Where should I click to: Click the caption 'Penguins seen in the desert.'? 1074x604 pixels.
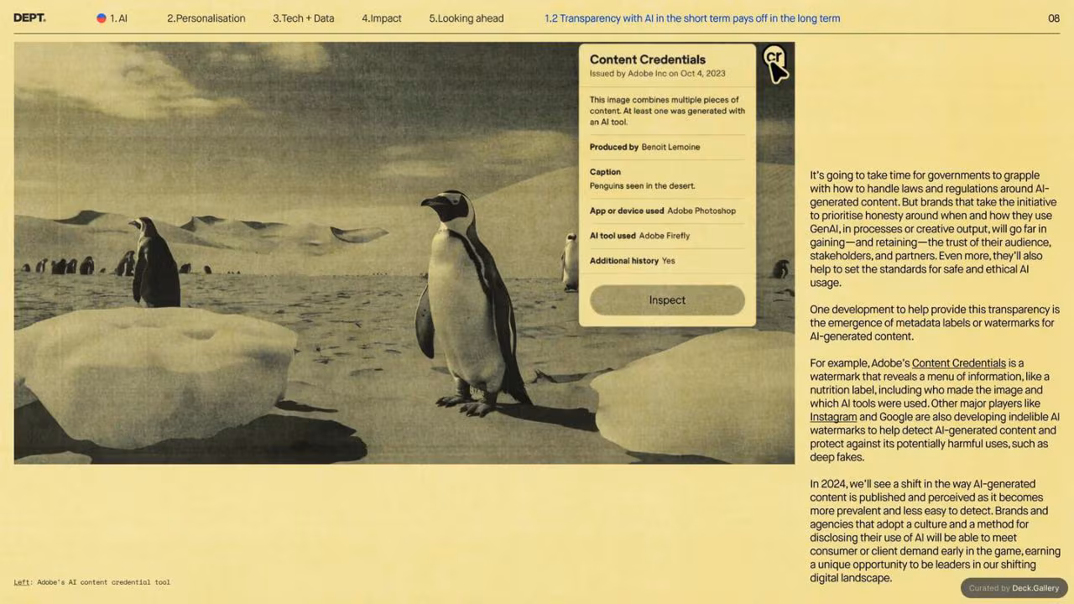(643, 185)
